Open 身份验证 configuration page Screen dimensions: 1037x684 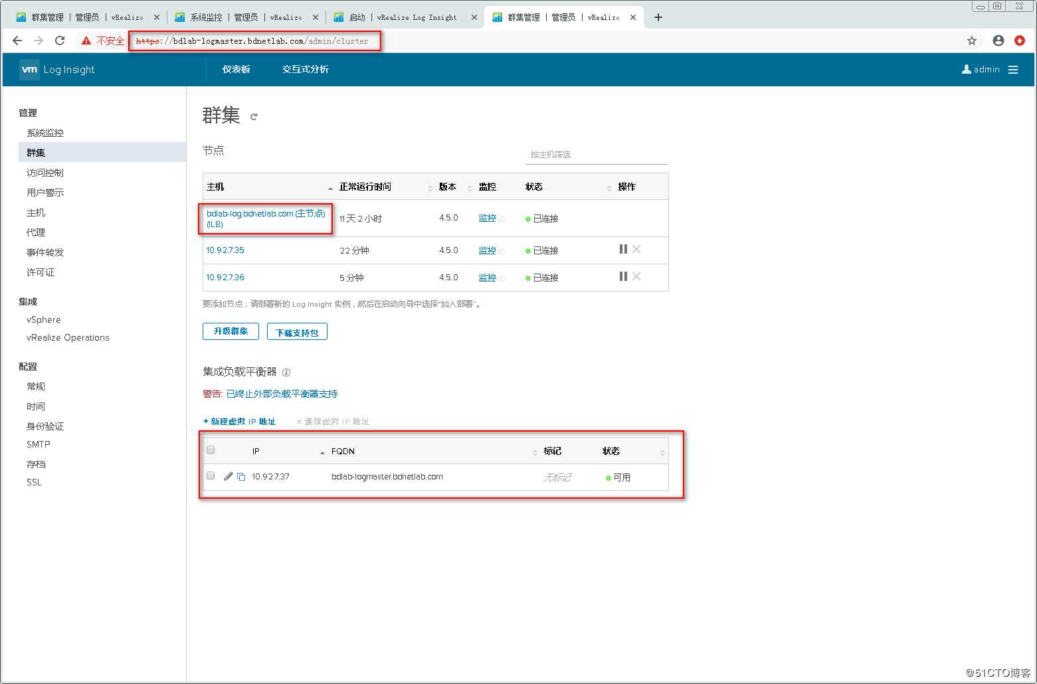pyautogui.click(x=45, y=426)
